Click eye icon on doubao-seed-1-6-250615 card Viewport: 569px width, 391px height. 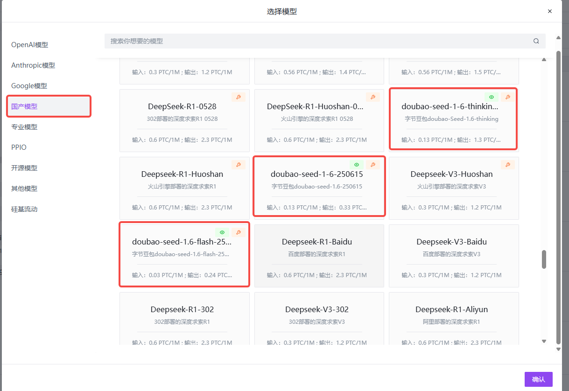pyautogui.click(x=357, y=165)
